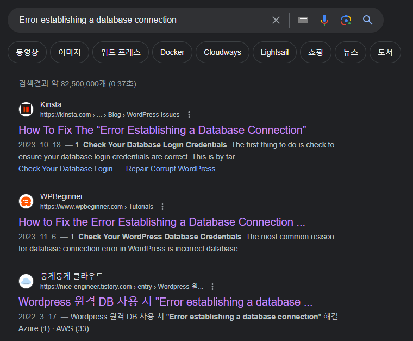This screenshot has width=413, height=341.
Task: Click the wpbeginner.com Tutorials URL
Action: tap(97, 207)
